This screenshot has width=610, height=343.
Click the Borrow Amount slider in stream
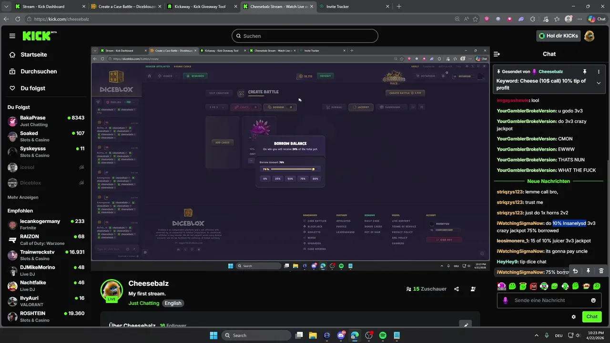(x=290, y=169)
